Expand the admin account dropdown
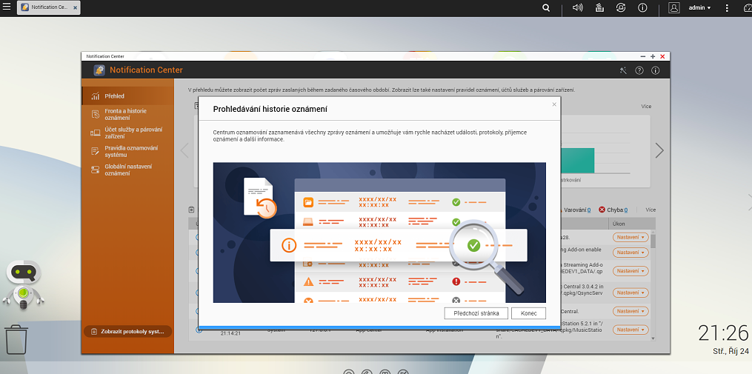The width and height of the screenshot is (752, 374). tap(699, 7)
